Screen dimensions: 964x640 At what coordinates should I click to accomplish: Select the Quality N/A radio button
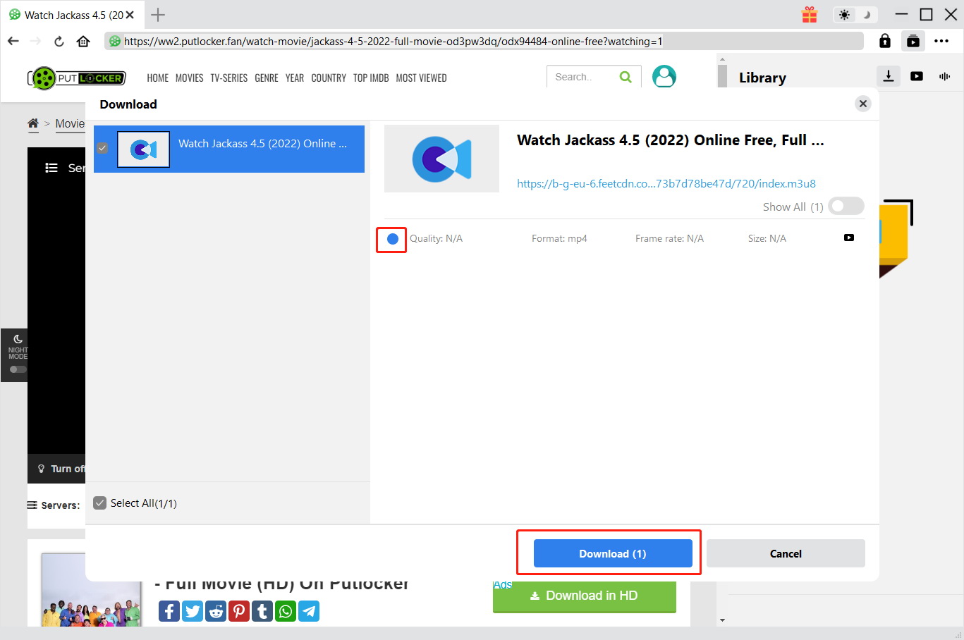[393, 239]
